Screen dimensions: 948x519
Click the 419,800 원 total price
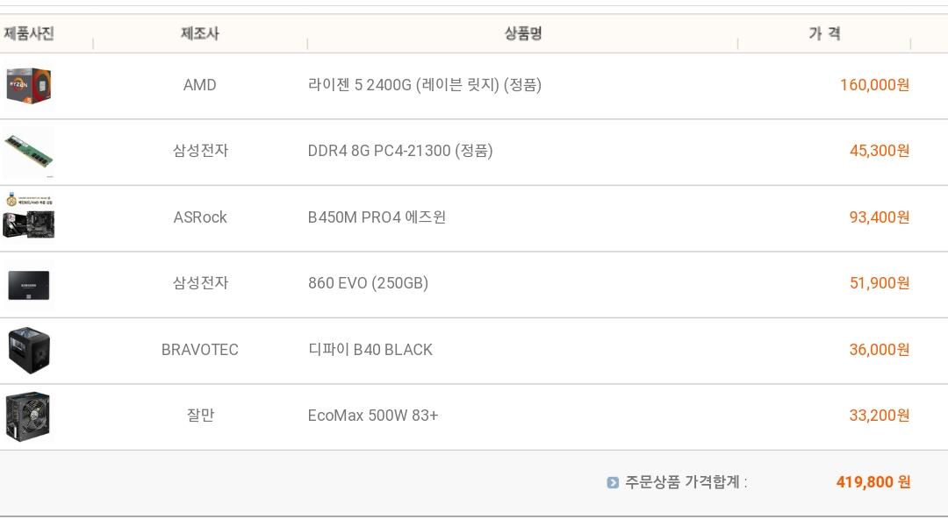pyautogui.click(x=873, y=482)
